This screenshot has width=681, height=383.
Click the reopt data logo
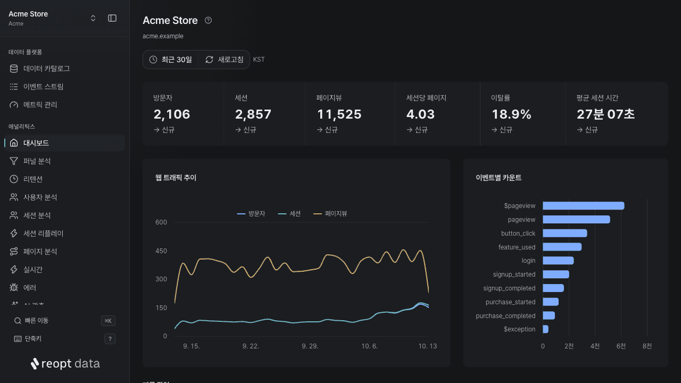point(65,364)
